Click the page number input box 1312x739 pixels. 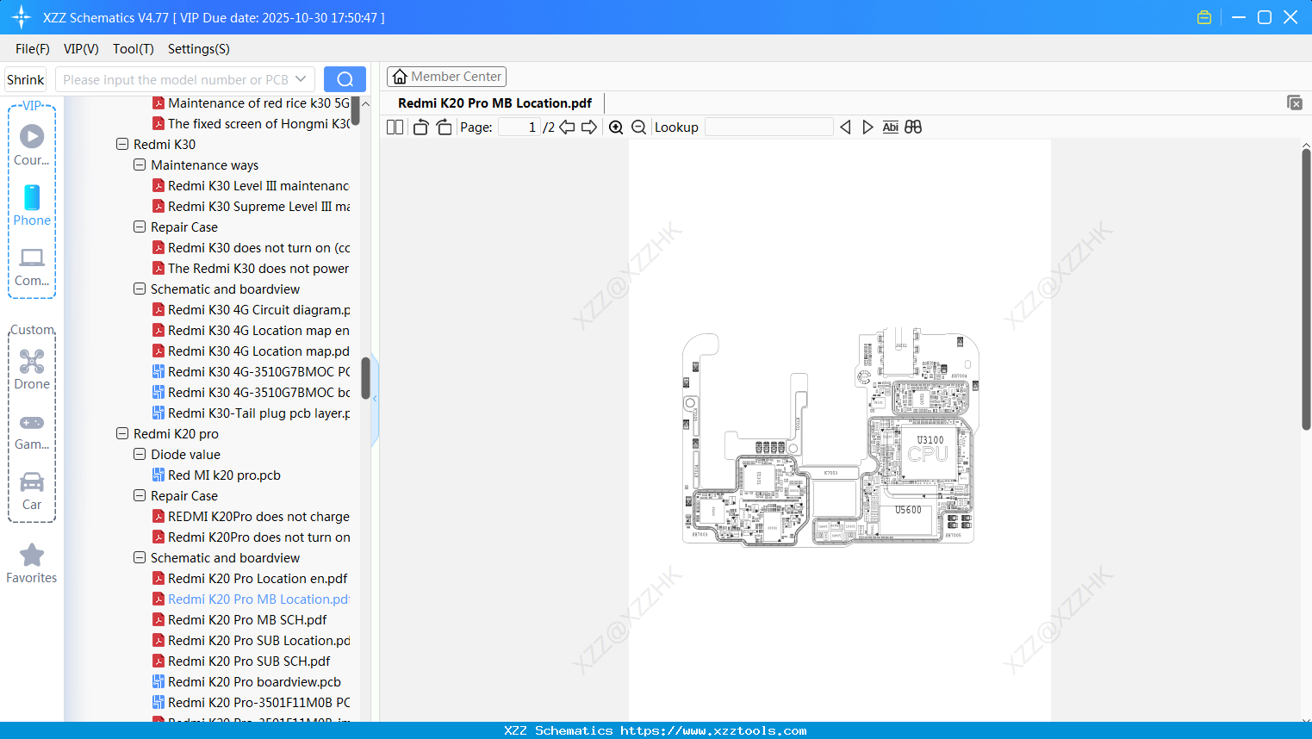pos(519,127)
